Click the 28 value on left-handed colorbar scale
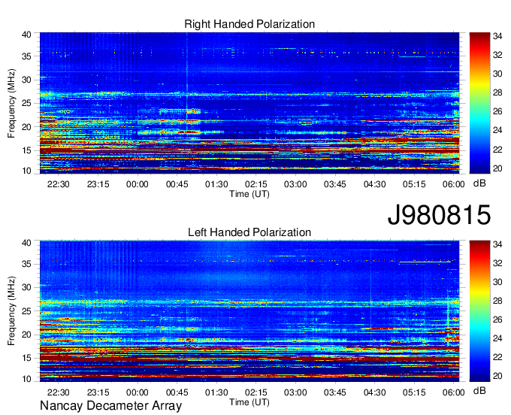 (x=497, y=301)
